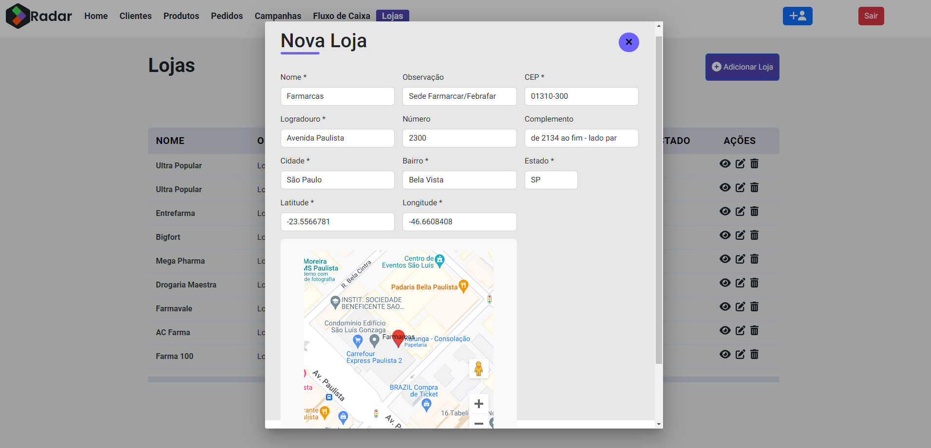Screen dimensions: 931x448
Task: Click inside the Longitude input field
Action: tap(459, 222)
